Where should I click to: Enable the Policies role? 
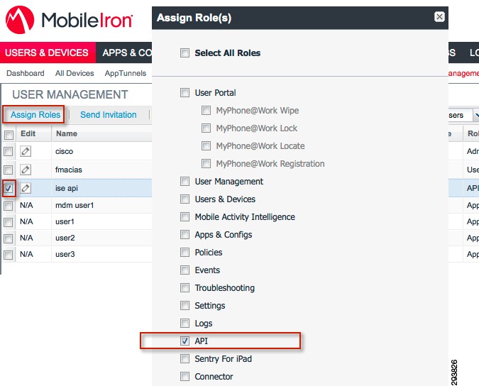pyautogui.click(x=185, y=252)
